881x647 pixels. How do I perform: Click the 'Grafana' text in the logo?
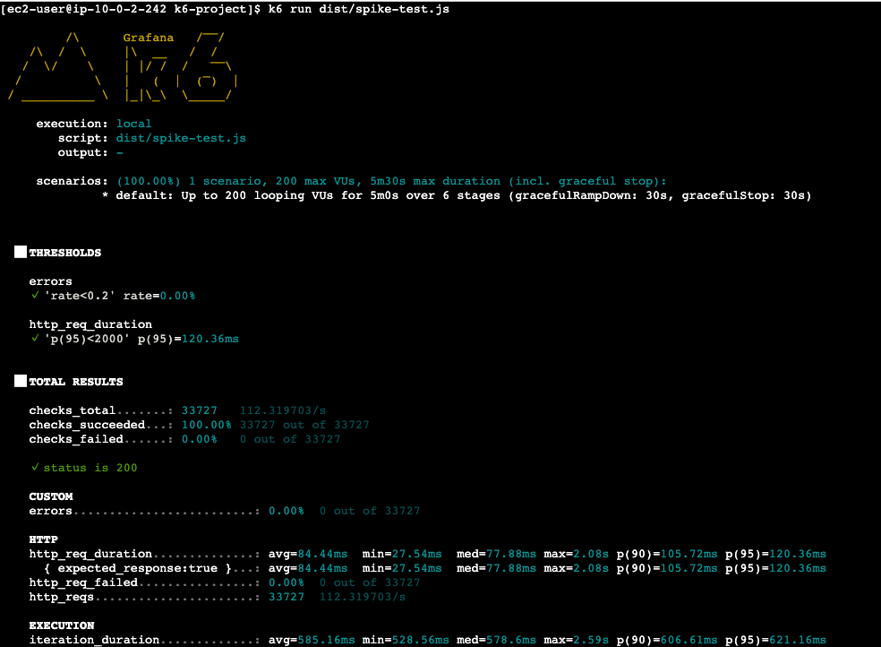(149, 38)
